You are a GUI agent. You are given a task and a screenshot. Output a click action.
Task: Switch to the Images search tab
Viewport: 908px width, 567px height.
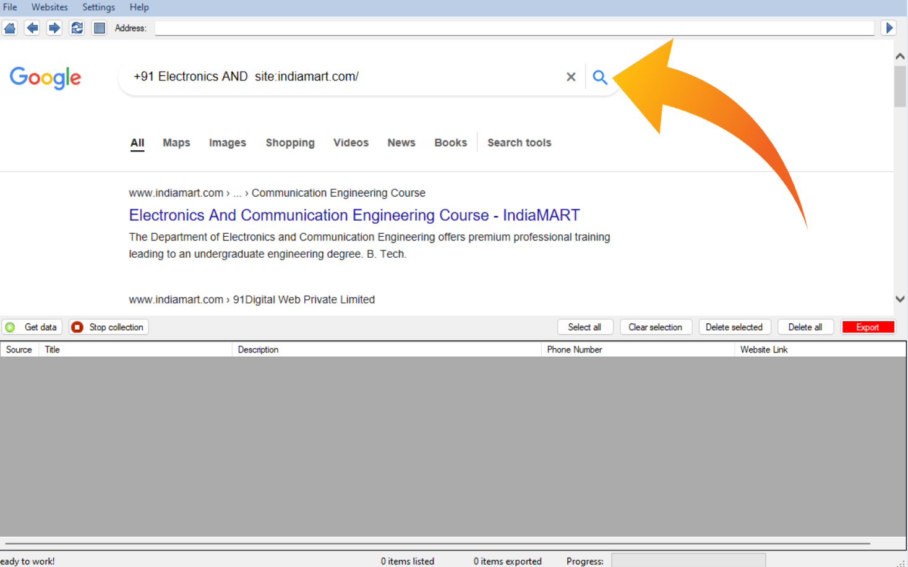click(x=227, y=143)
